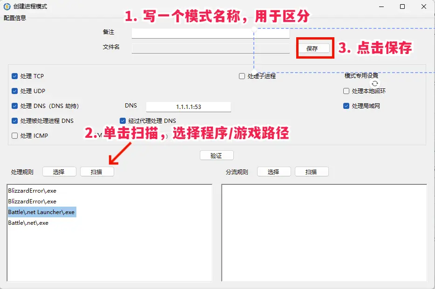The width and height of the screenshot is (435, 289).
Task: Click 选择 next to 处理规则
Action: point(59,172)
